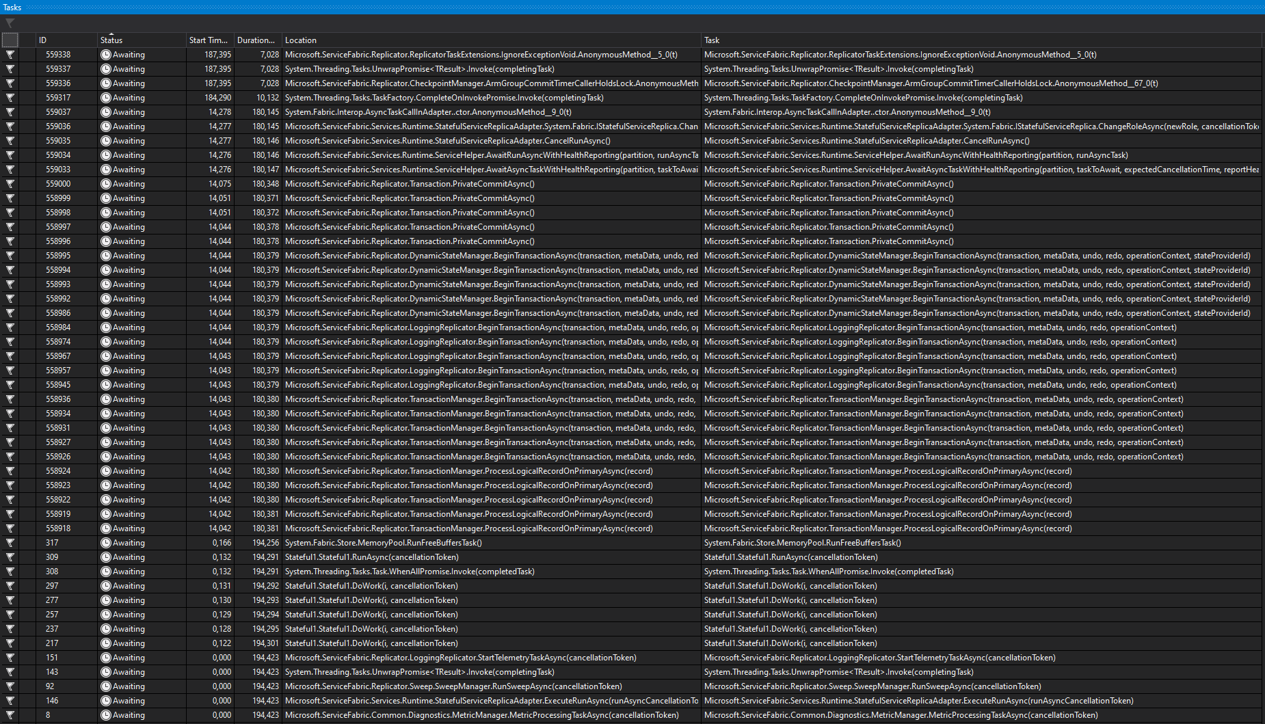
Task: Sort by the Duration column header
Action: pos(258,40)
